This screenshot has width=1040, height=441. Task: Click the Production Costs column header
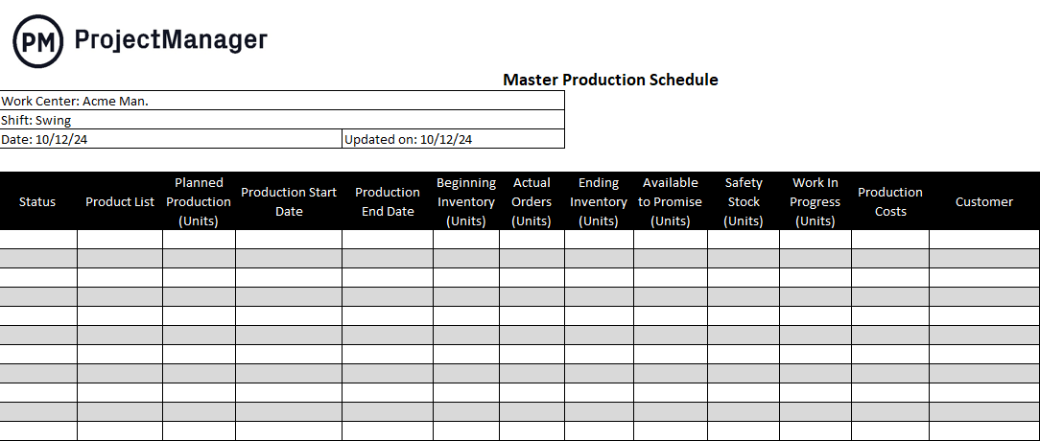pos(890,201)
